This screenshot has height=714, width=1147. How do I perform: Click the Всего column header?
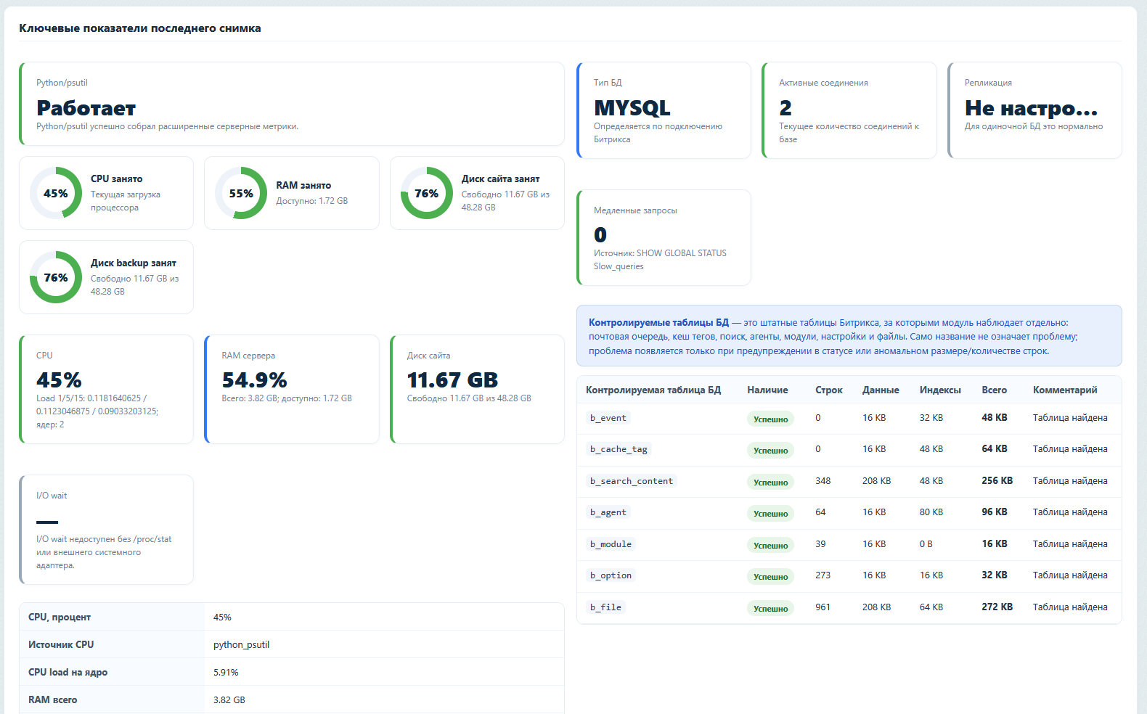click(x=994, y=390)
